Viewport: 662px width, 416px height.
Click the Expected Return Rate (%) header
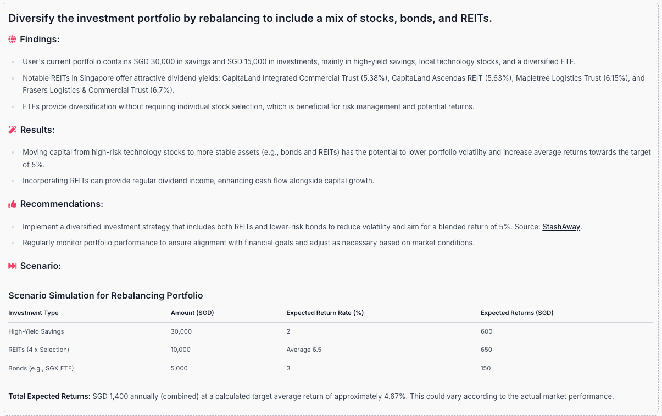(x=325, y=313)
